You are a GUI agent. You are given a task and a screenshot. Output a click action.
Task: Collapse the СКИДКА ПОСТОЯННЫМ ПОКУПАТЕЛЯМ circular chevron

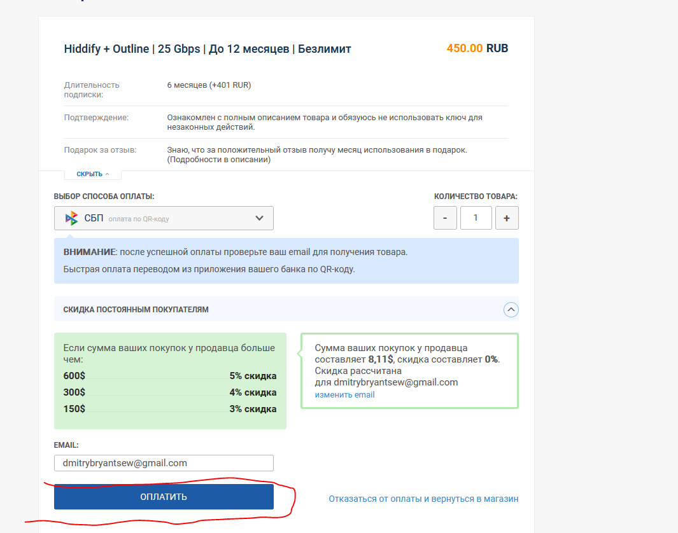511,310
